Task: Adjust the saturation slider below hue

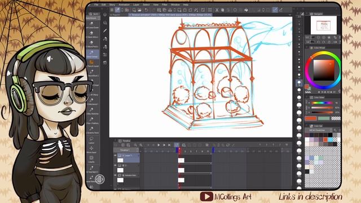Action: (322, 108)
